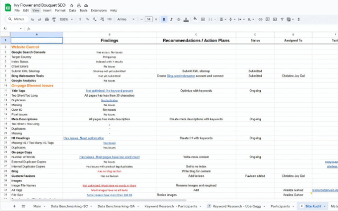This screenshot has width=338, height=211.
Task: Click the print icon
Action: [47, 19]
